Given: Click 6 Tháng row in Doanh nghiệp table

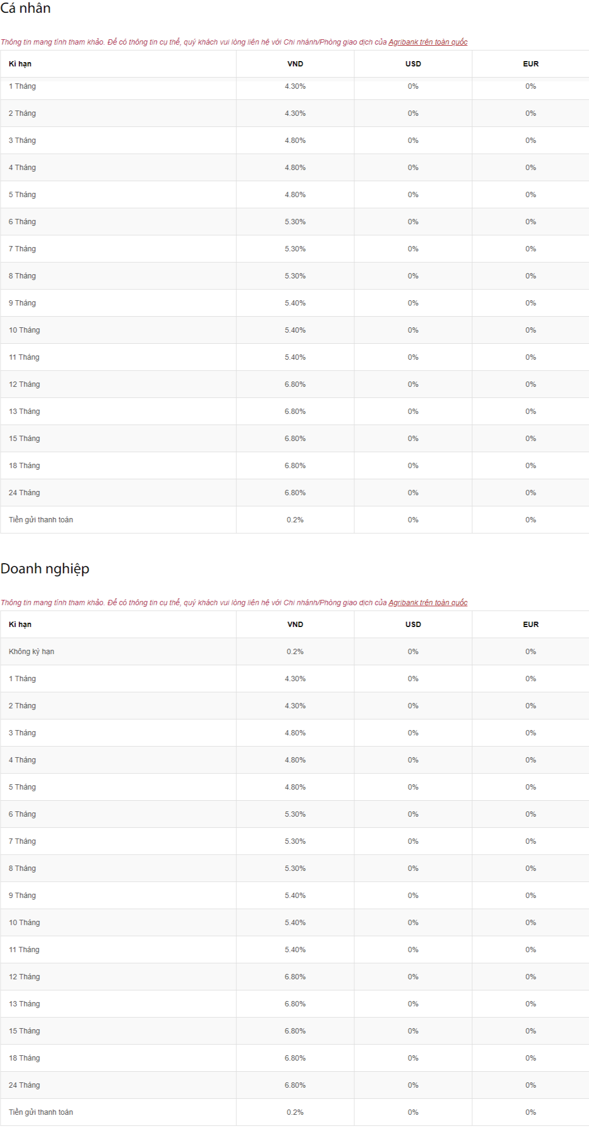Looking at the screenshot, I should pyautogui.click(x=294, y=814).
